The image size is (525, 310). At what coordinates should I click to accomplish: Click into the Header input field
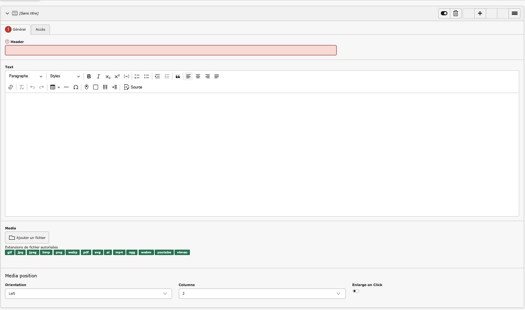click(x=170, y=50)
